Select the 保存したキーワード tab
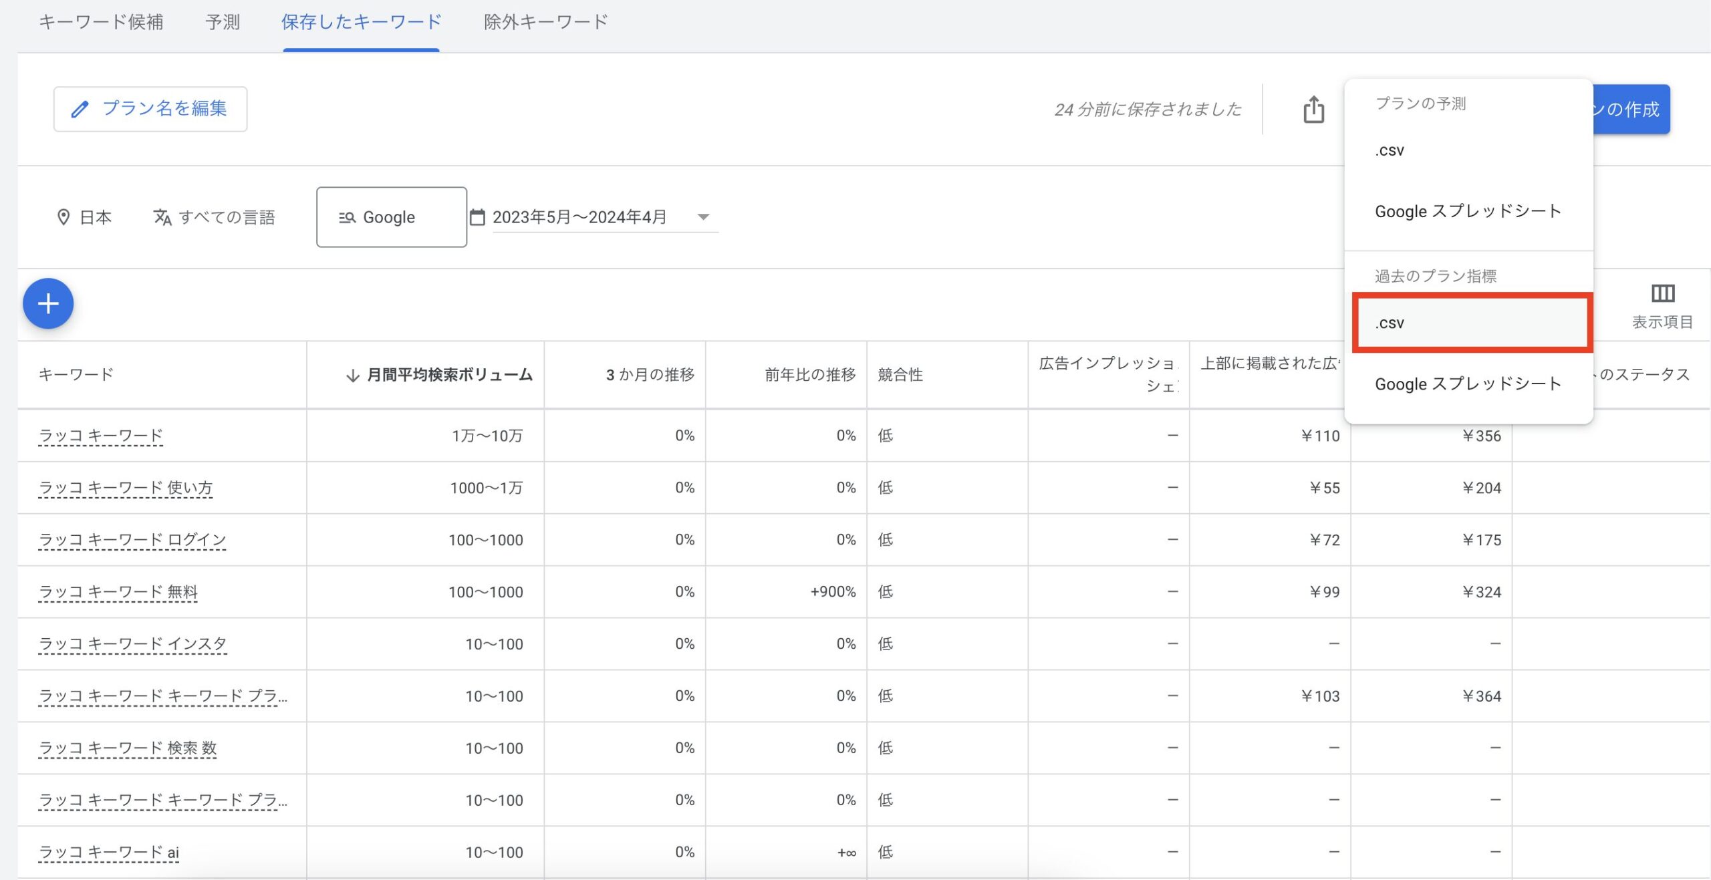This screenshot has width=1711, height=880. (x=362, y=22)
